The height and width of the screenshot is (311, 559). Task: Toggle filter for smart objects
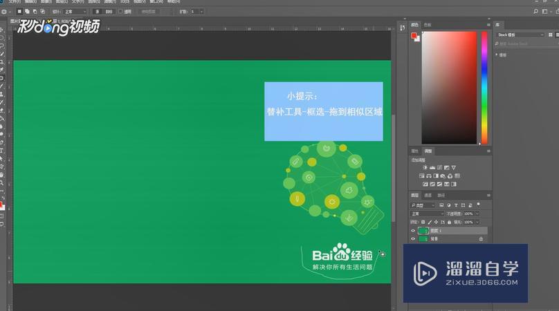[x=470, y=205]
